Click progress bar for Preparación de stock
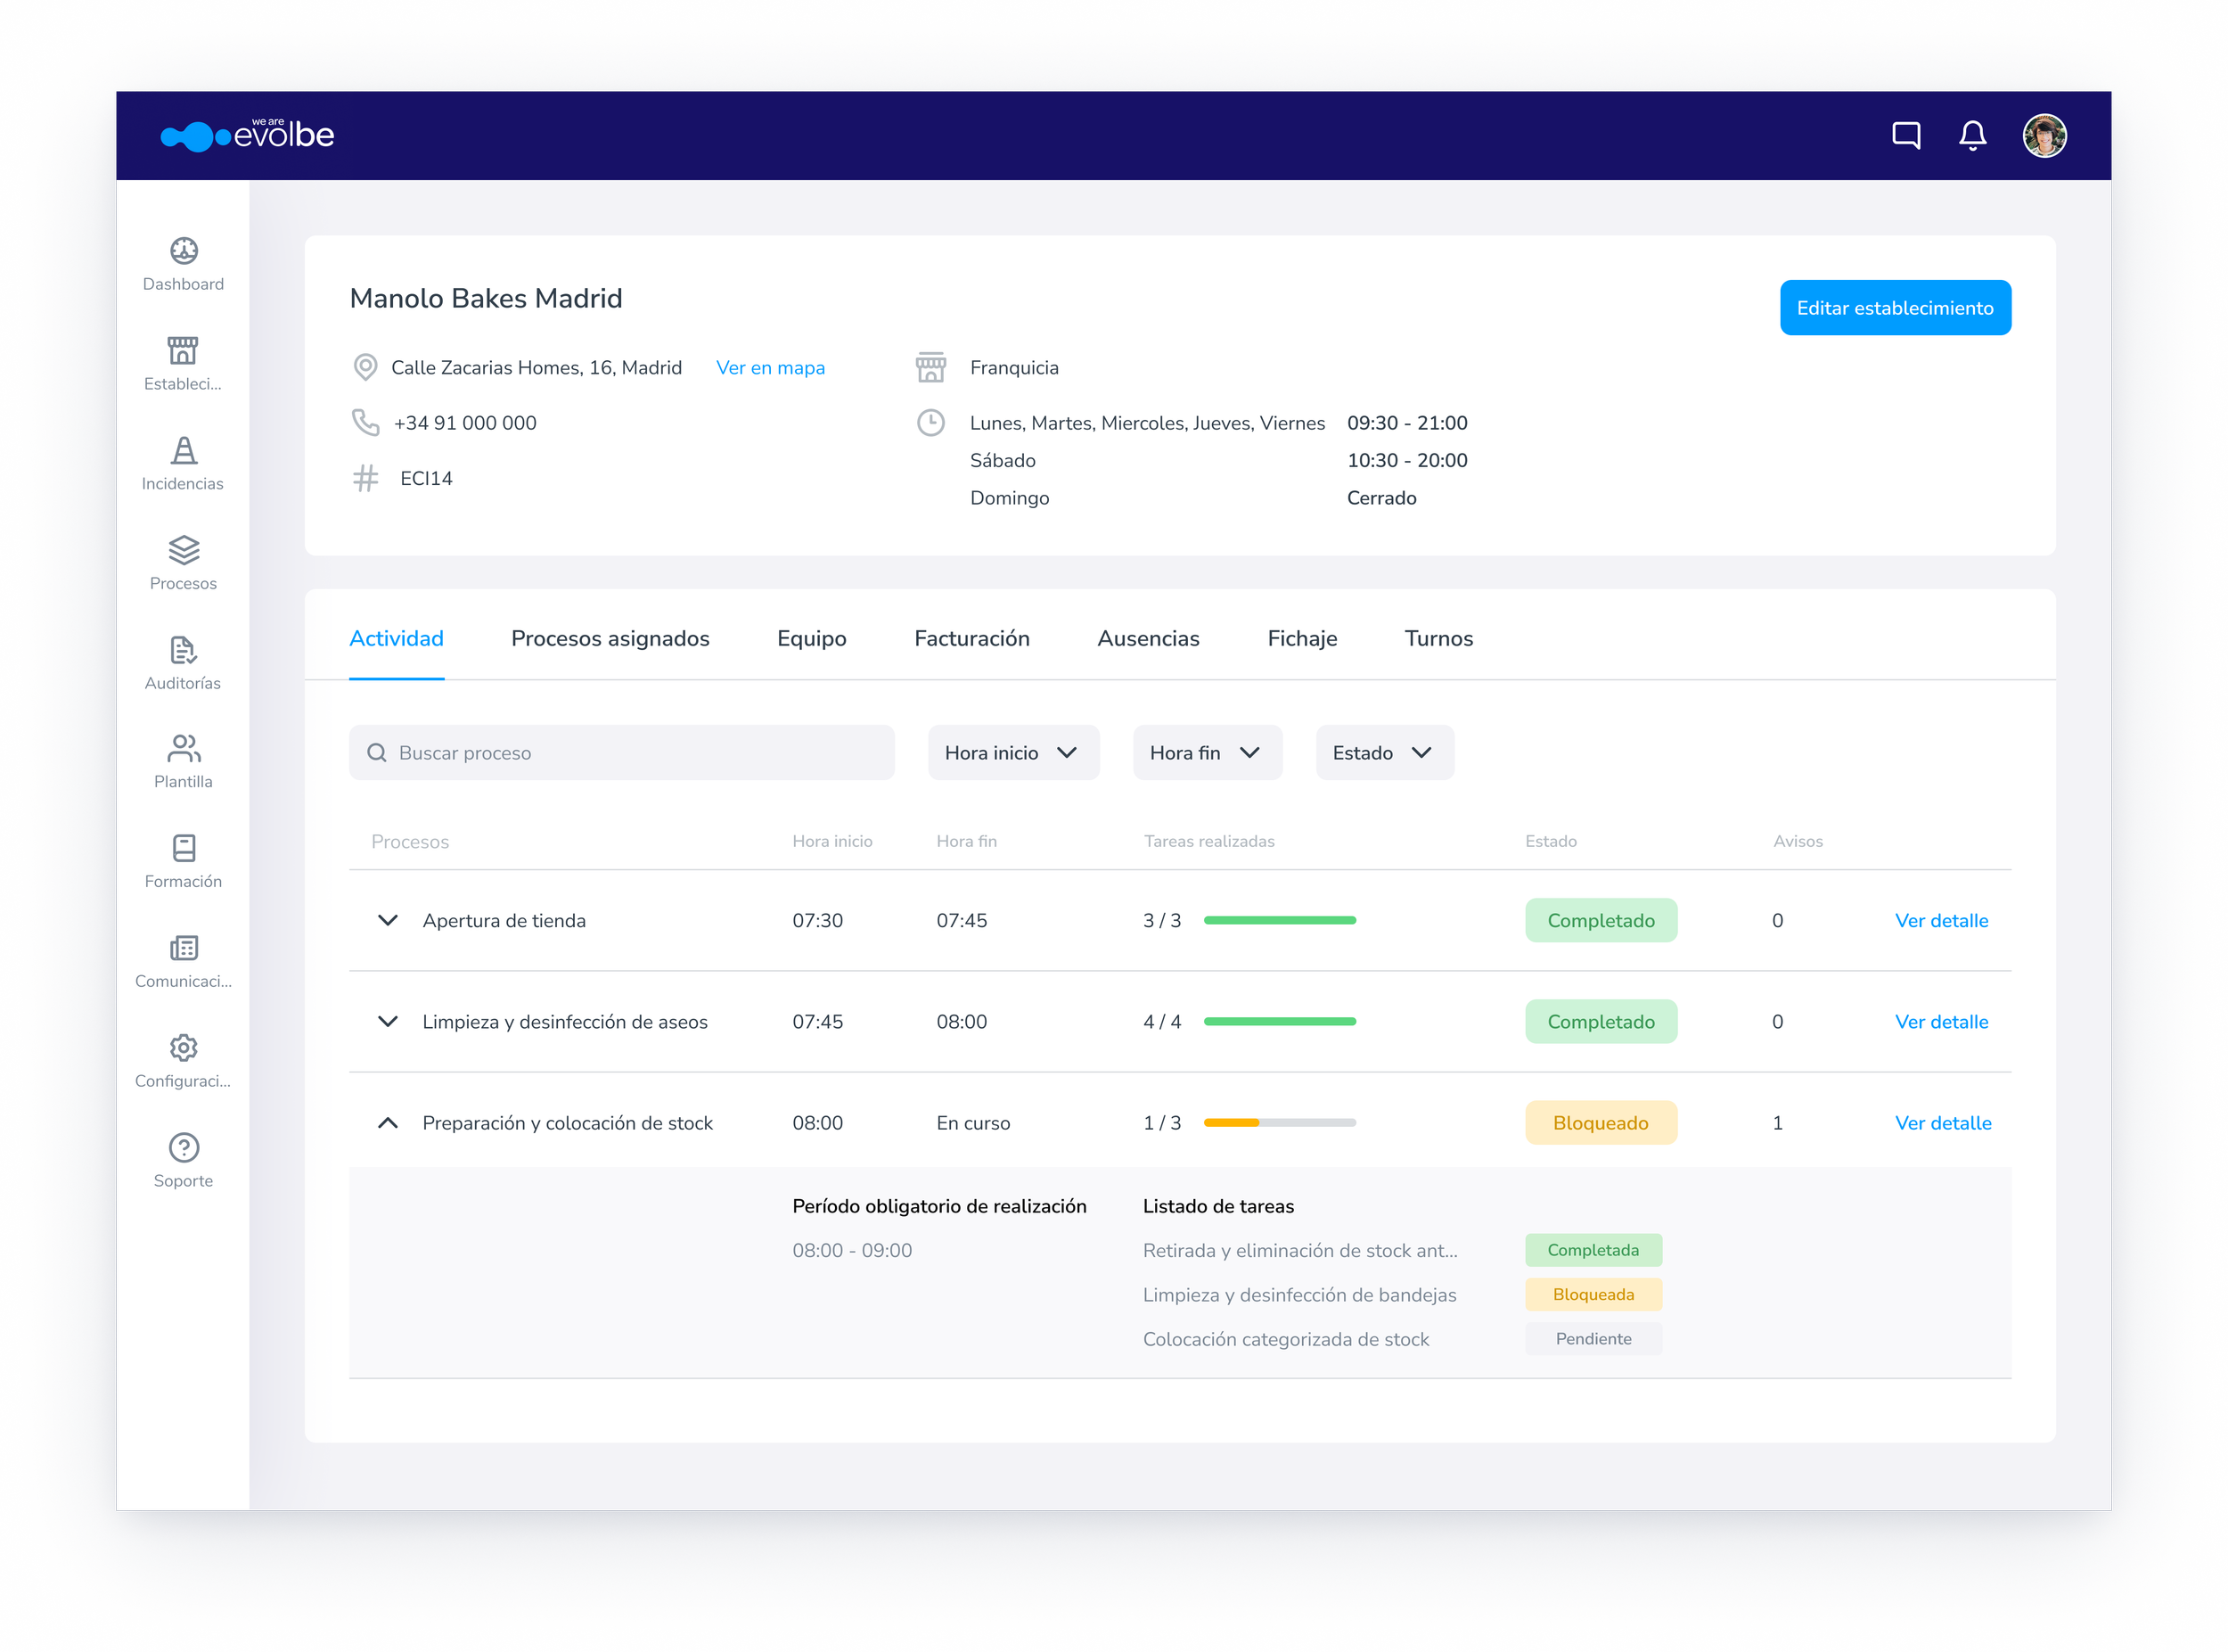 coord(1280,1124)
